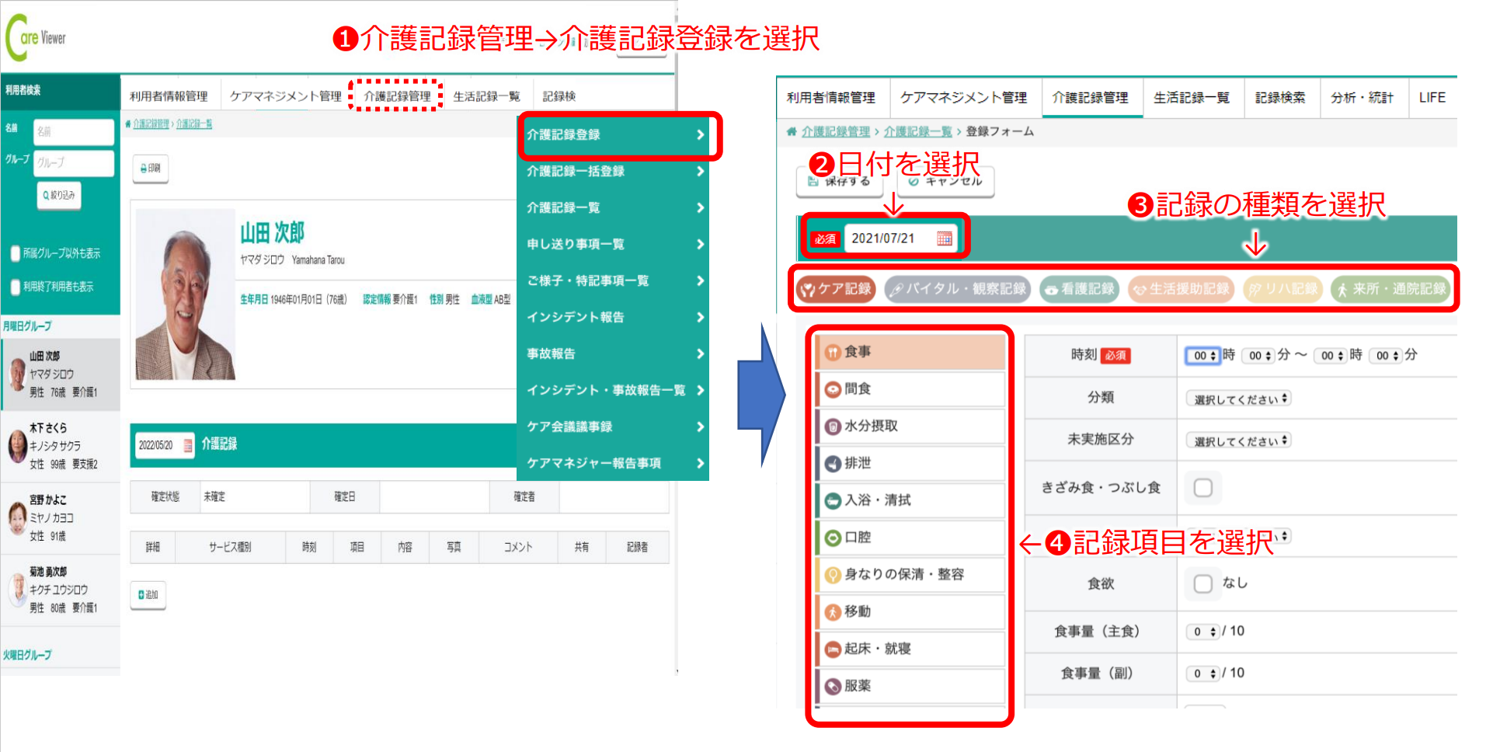The width and height of the screenshot is (1493, 752).
Task: Select the 入浴・清拭 bathing record icon
Action: (x=833, y=501)
